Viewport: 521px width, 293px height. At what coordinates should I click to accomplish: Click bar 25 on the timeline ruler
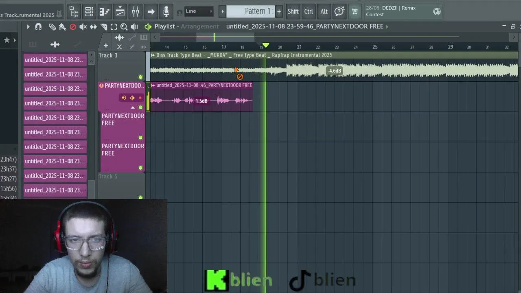(x=375, y=47)
